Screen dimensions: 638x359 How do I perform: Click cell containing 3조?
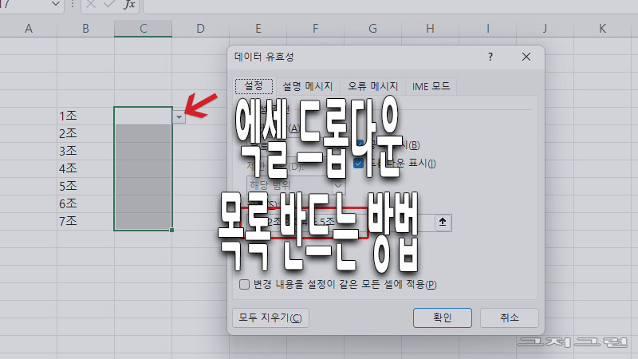[85, 151]
